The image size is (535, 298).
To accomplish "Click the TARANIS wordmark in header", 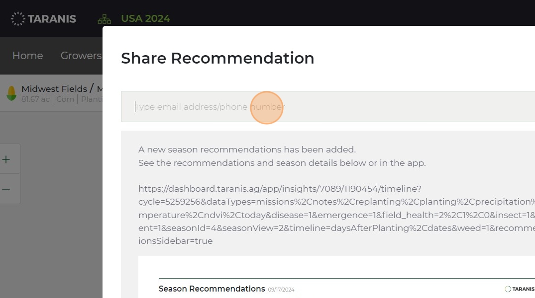I will click(x=52, y=19).
